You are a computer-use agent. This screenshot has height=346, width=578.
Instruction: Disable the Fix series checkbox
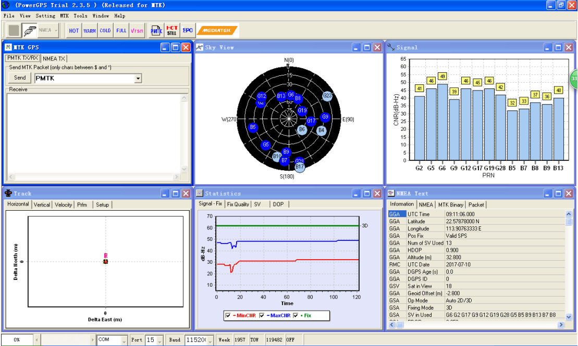296,316
